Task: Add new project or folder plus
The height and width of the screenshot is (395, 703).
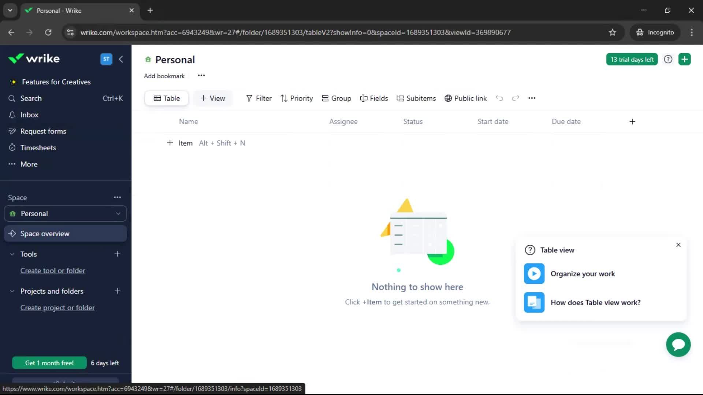Action: point(117,291)
